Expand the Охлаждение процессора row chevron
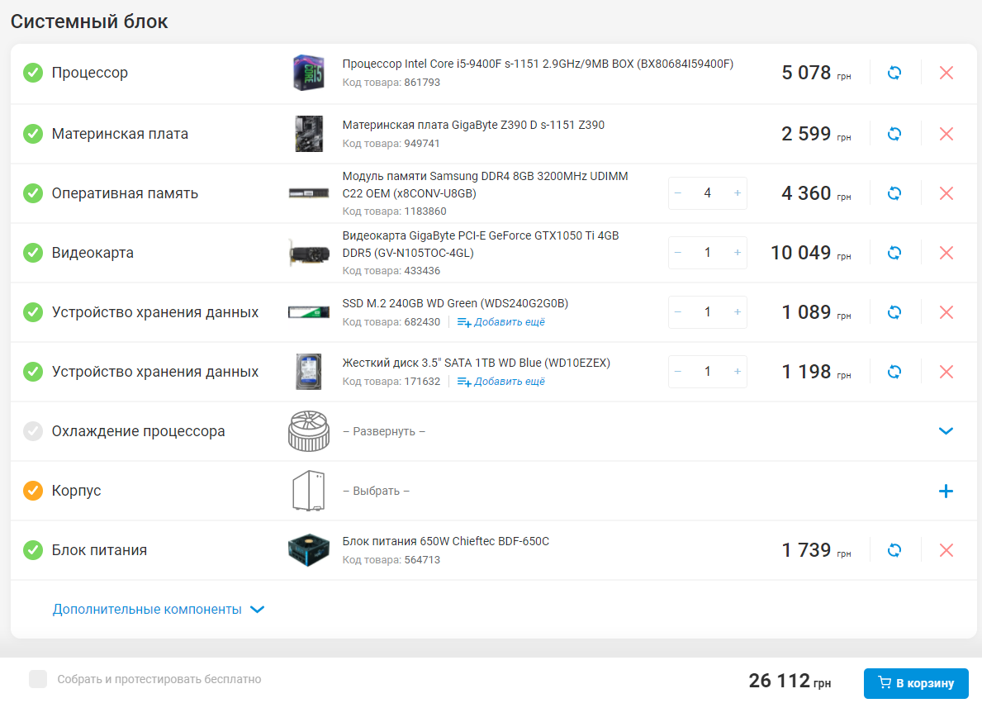This screenshot has height=703, width=982. pos(946,431)
